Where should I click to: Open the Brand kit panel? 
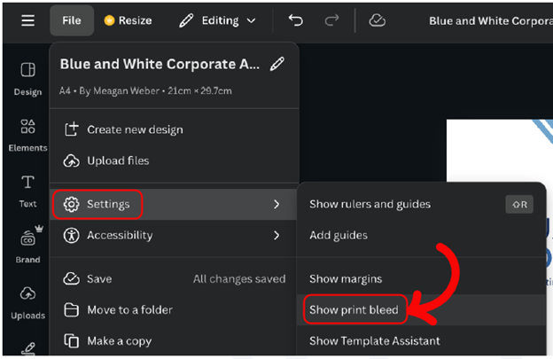click(27, 245)
